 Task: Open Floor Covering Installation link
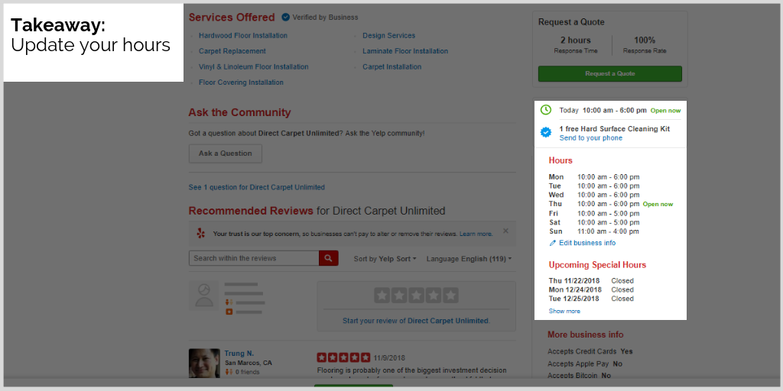coord(241,82)
